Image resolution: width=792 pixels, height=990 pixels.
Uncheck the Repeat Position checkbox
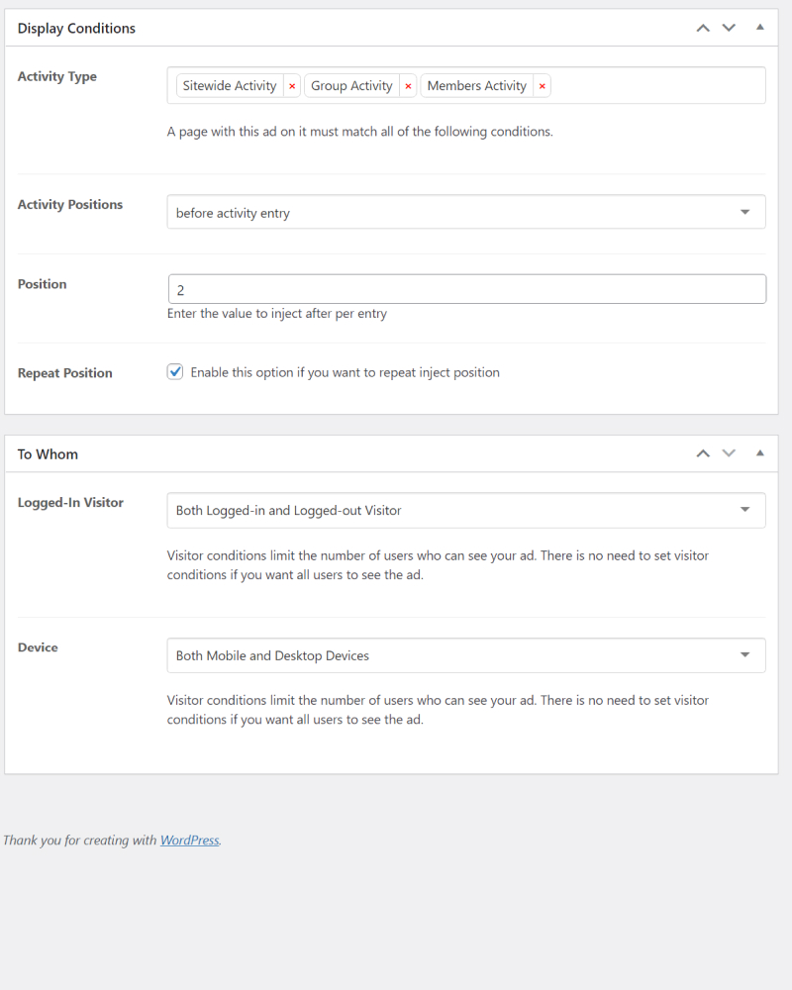click(175, 372)
